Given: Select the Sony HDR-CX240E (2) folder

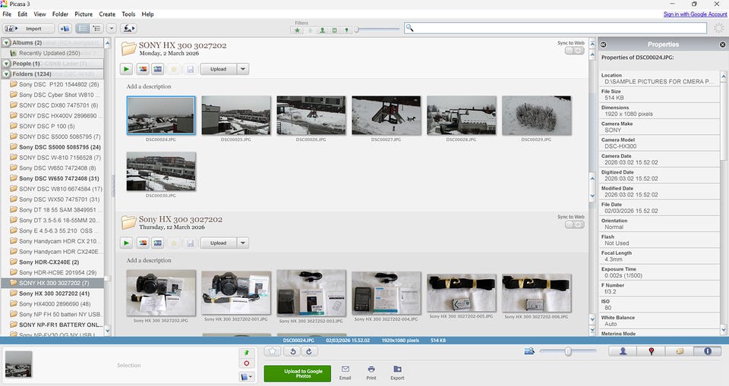Looking at the screenshot, I should [49, 262].
